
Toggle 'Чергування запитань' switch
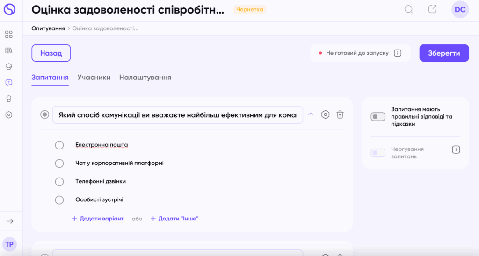(378, 153)
